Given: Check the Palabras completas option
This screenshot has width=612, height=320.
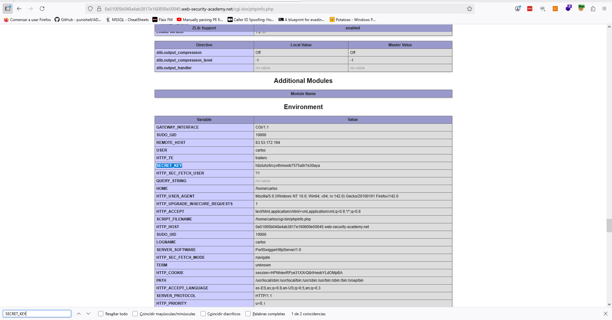Looking at the screenshot, I should 248,314.
